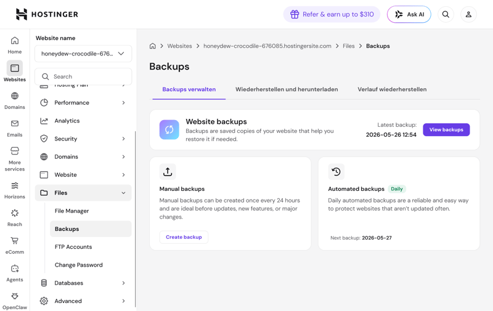Open OpenClaw in the left rail
This screenshot has width=493, height=311.
point(15,301)
